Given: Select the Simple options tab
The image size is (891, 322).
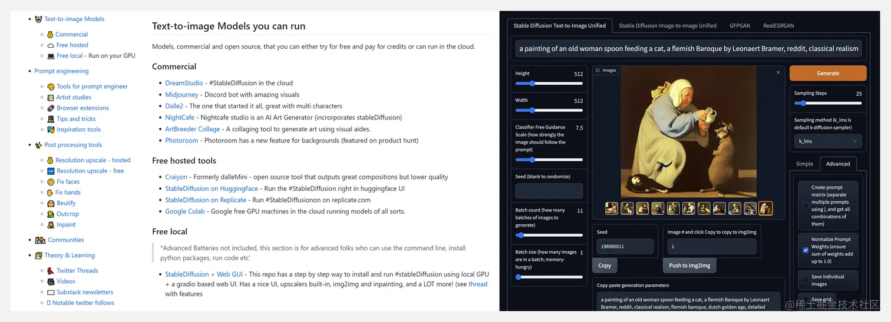Looking at the screenshot, I should 804,164.
